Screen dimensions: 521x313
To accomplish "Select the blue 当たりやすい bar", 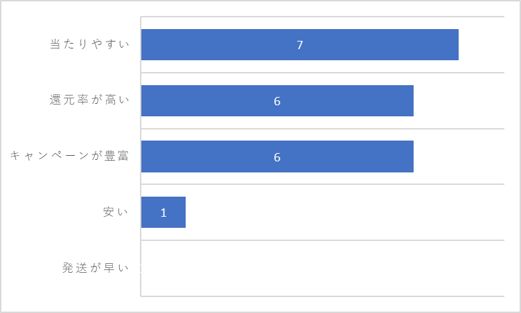I will click(300, 44).
